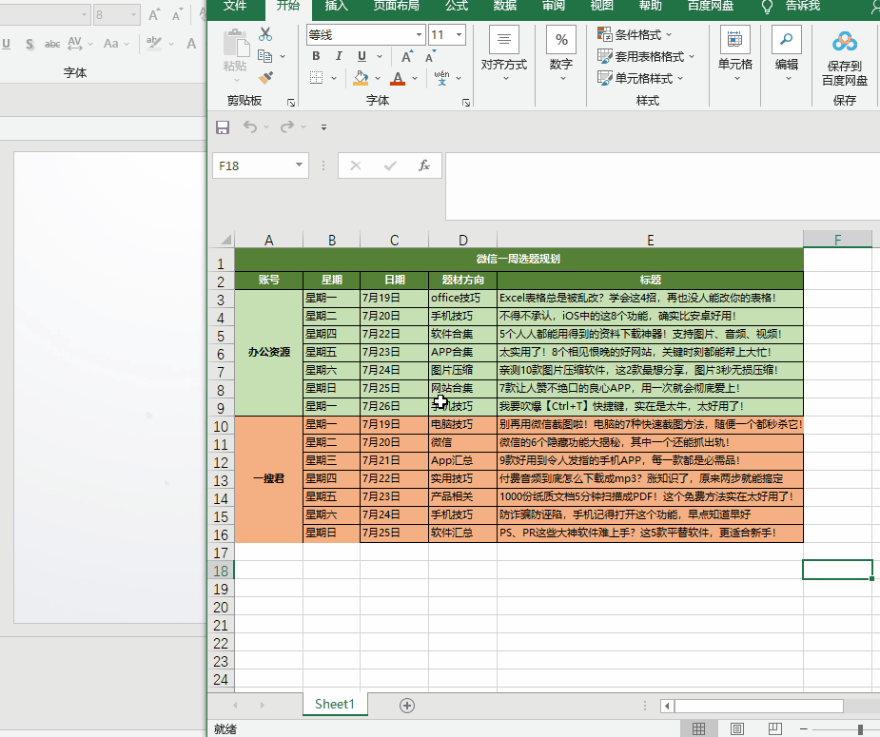Viewport: 880px width, 737px height.
Task: Click into the formula bar field
Action: [x=662, y=186]
